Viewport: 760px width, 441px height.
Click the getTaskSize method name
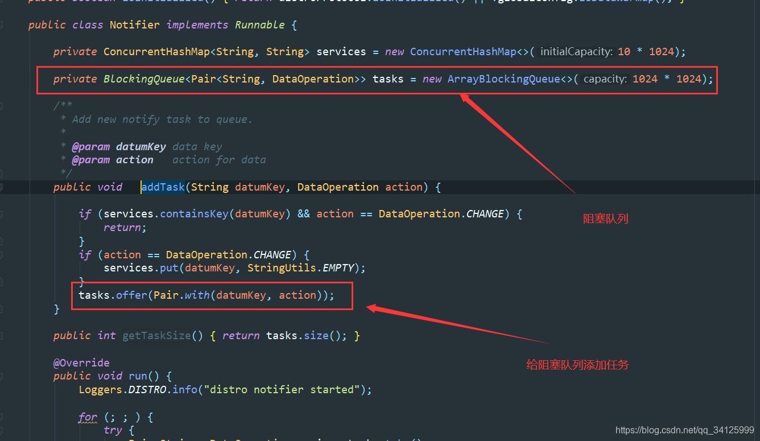point(156,336)
